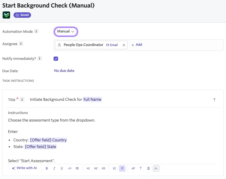Click the People Ops Coordinator person icon

click(x=59, y=45)
